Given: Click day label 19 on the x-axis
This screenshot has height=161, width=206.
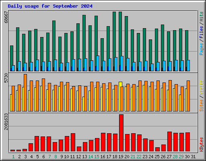Looking at the screenshot, I should 121,157.
